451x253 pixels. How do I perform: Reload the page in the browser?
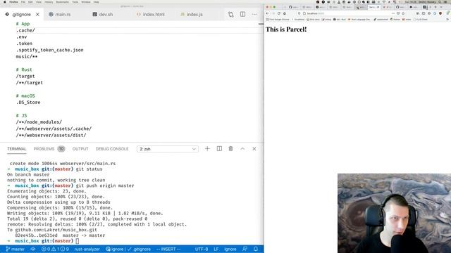coord(279,13)
